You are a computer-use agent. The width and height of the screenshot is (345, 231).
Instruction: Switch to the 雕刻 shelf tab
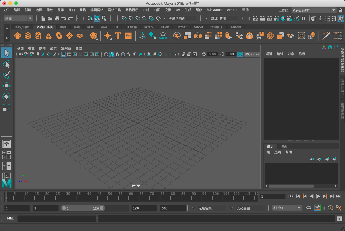coord(63,27)
